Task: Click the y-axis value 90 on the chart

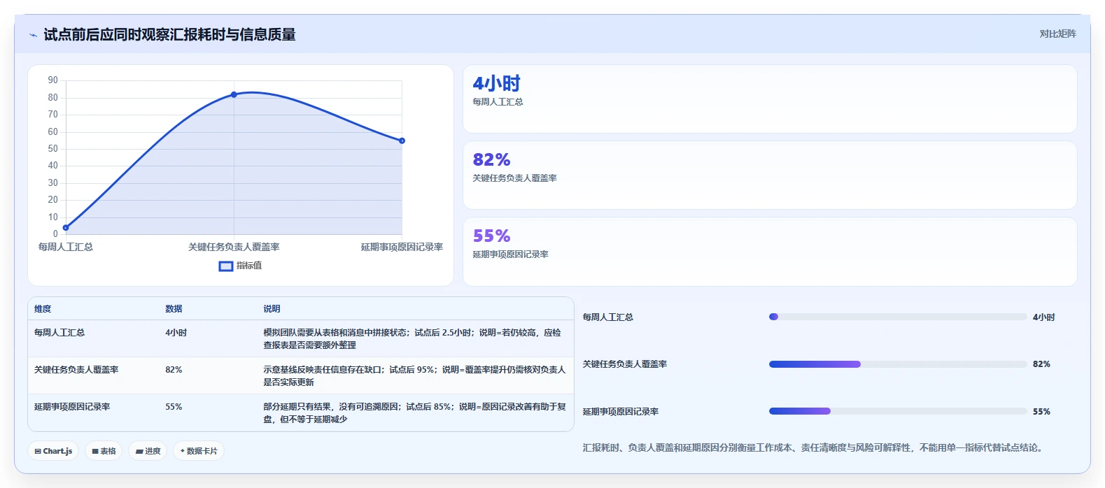Action: tap(53, 80)
